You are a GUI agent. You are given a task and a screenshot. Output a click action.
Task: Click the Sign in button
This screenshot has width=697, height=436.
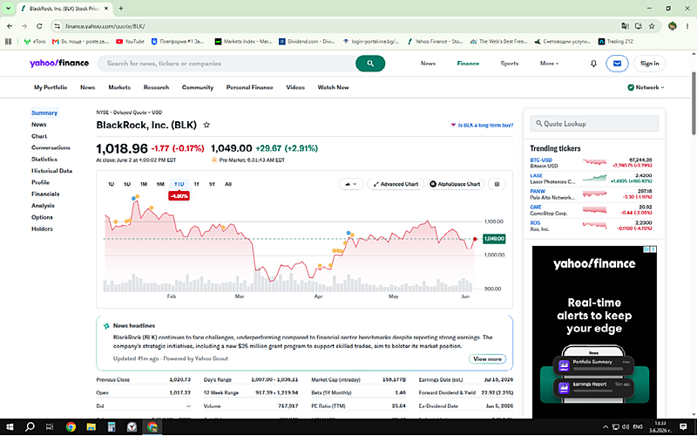[649, 64]
